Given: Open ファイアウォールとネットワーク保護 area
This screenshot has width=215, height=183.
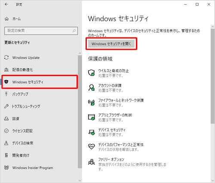Looking at the screenshot, I should [116, 103].
